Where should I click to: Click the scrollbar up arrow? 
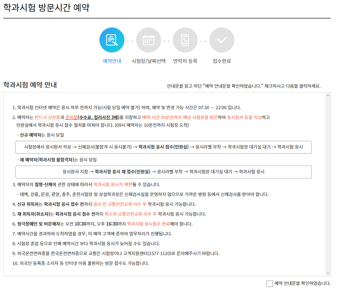[327, 95]
